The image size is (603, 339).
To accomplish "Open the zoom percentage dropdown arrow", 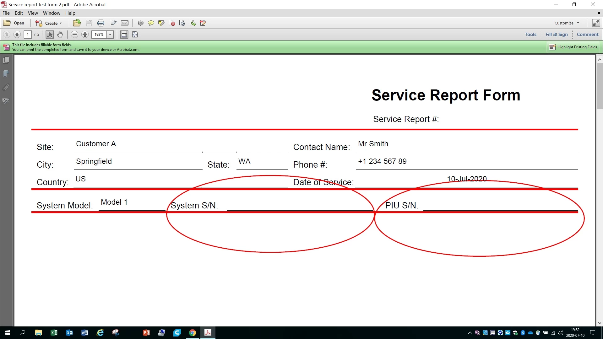I will 110,35.
